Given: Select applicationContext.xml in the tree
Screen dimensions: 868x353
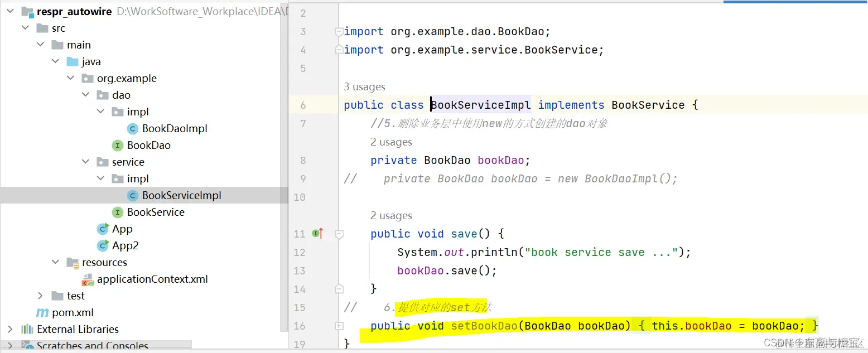Looking at the screenshot, I should click(x=152, y=279).
